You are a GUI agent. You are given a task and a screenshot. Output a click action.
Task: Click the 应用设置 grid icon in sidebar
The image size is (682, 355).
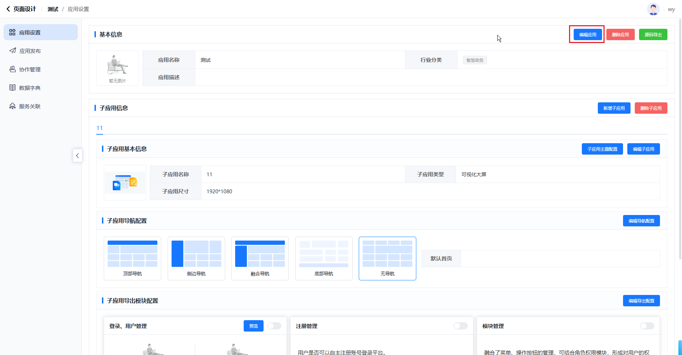[12, 32]
